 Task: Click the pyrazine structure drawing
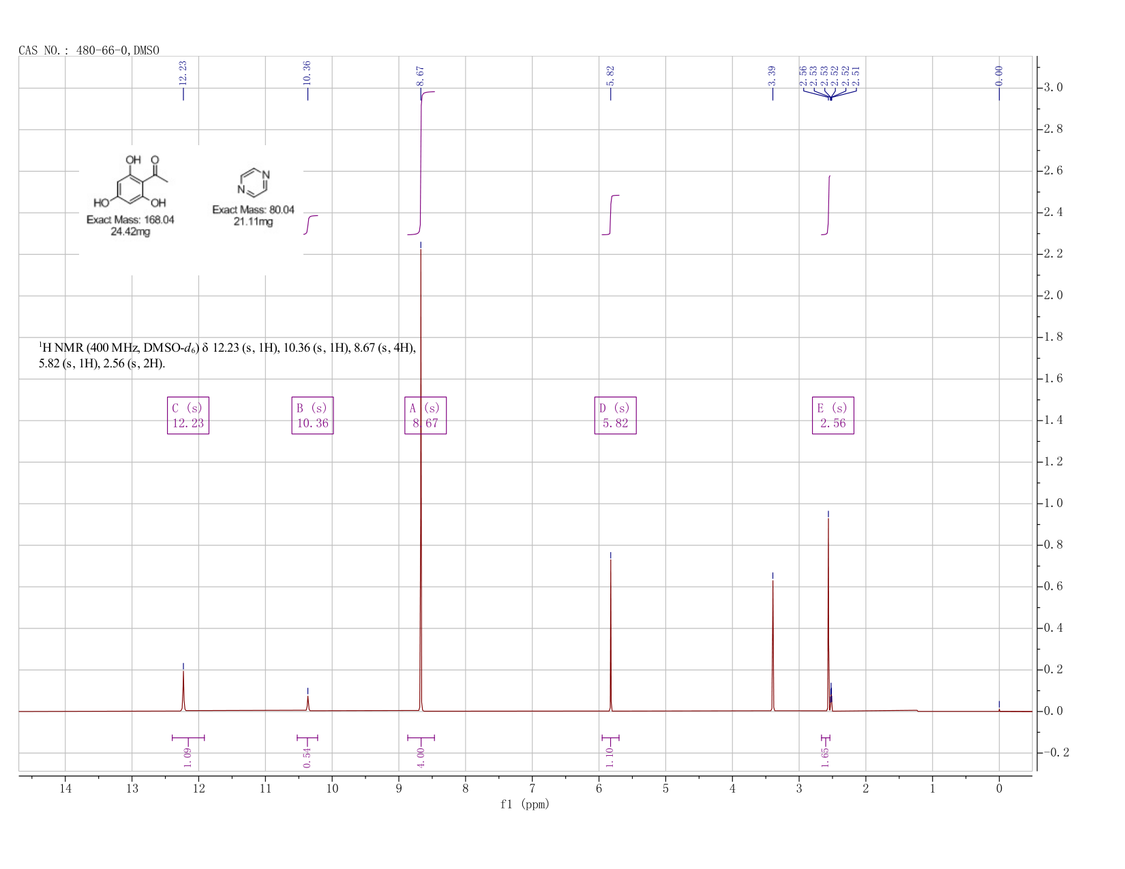click(x=254, y=182)
